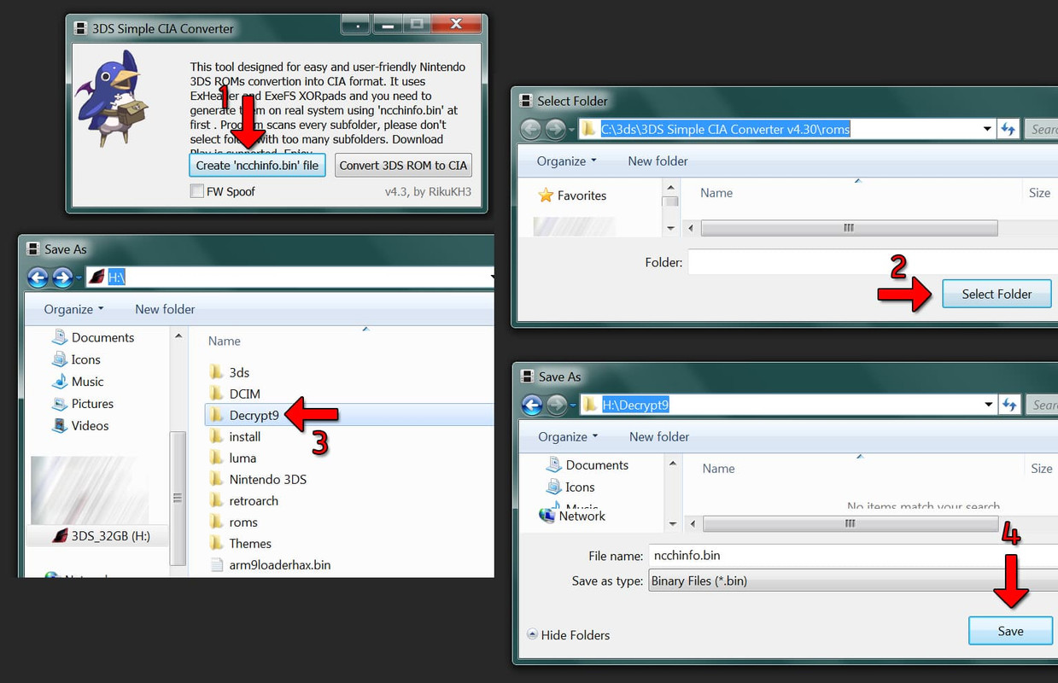Screen dimensions: 1058x683
Task: Click horizontal scrollbar in H:\Decrypt9 file list
Action: pos(849,523)
